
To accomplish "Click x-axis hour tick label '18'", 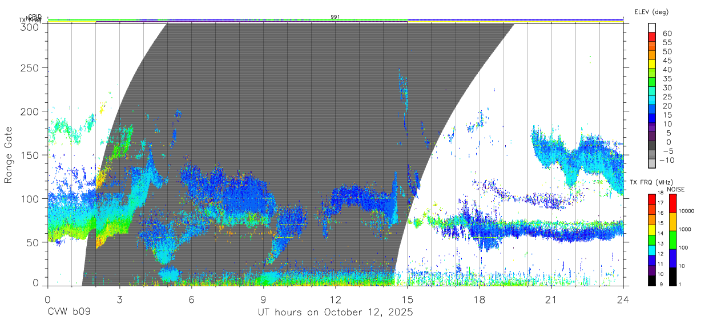I will point(480,299).
